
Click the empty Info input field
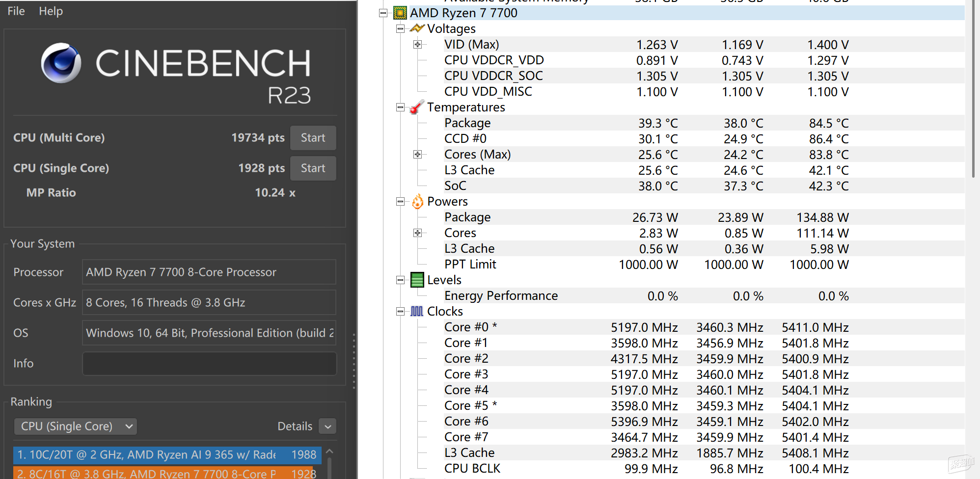coord(209,363)
